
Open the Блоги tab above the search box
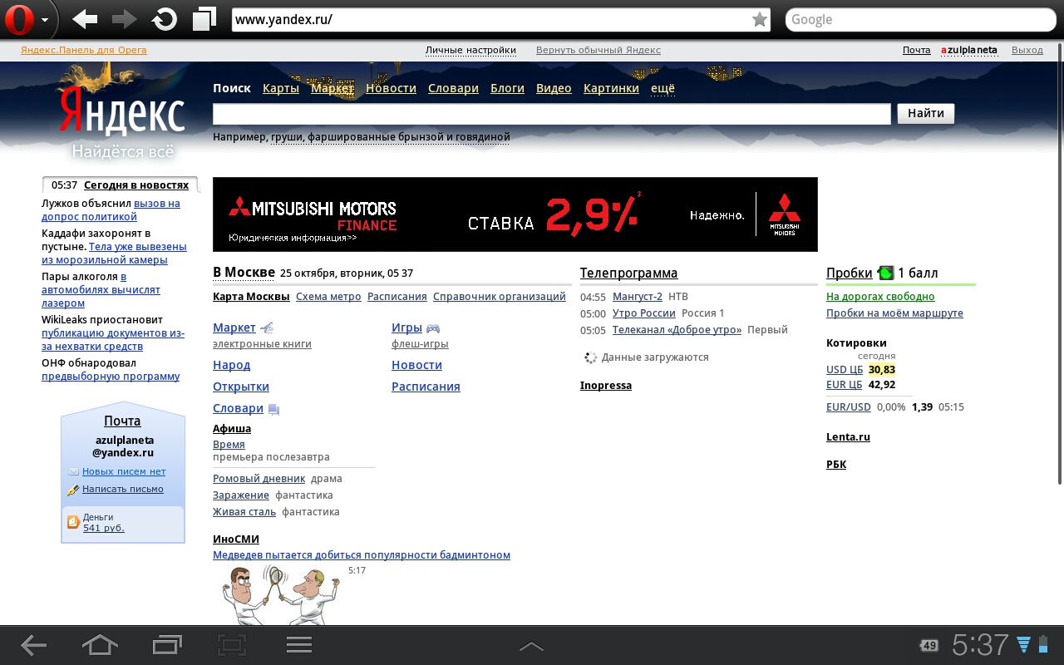(x=507, y=88)
